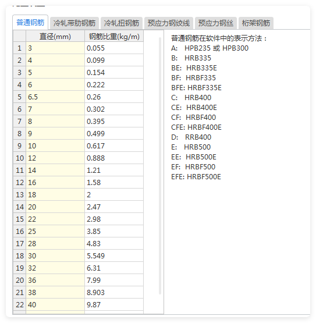This screenshot has width=316, height=323.
Task: Select weight cell 0.395
Action: [x=114, y=121]
